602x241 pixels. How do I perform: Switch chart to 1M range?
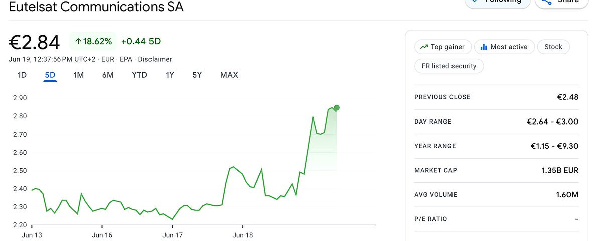pyautogui.click(x=78, y=75)
